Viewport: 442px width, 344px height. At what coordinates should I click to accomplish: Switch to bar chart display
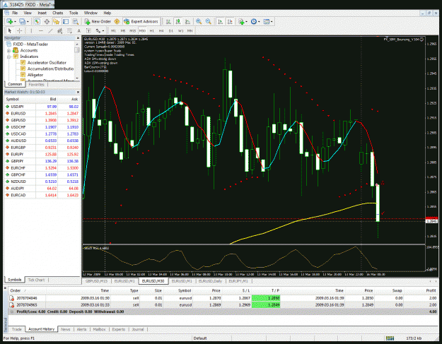(x=168, y=21)
